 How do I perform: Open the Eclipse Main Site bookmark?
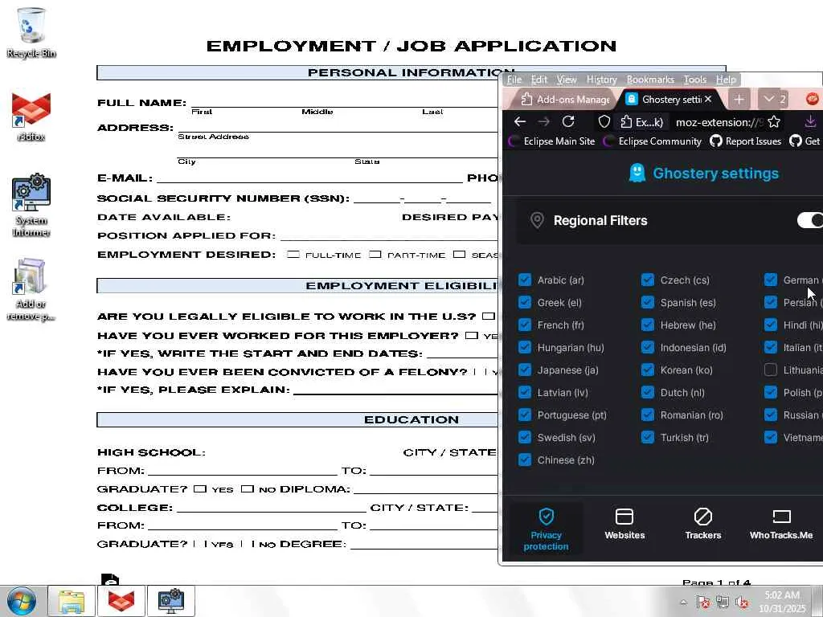click(552, 141)
